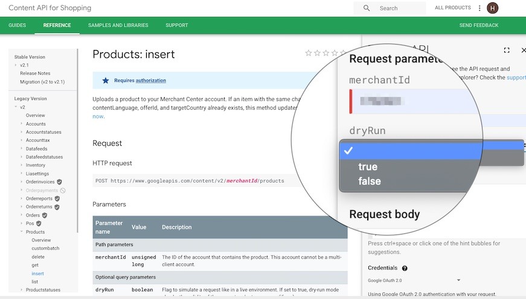Image resolution: width=526 pixels, height=299 pixels.
Task: Open Accounttax in the sidebar
Action: tap(37, 140)
